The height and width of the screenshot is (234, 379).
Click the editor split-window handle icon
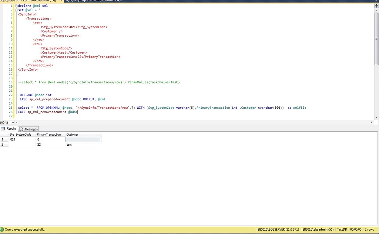pos(376,6)
